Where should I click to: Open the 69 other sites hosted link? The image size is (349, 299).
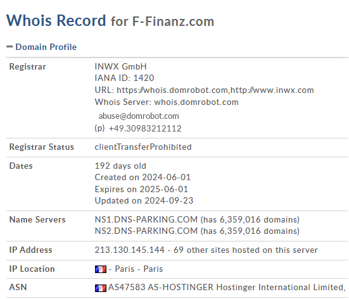pos(246,250)
